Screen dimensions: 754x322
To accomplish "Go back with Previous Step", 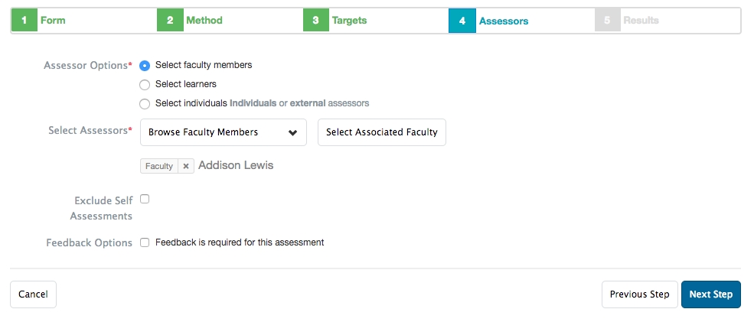I will (x=639, y=294).
